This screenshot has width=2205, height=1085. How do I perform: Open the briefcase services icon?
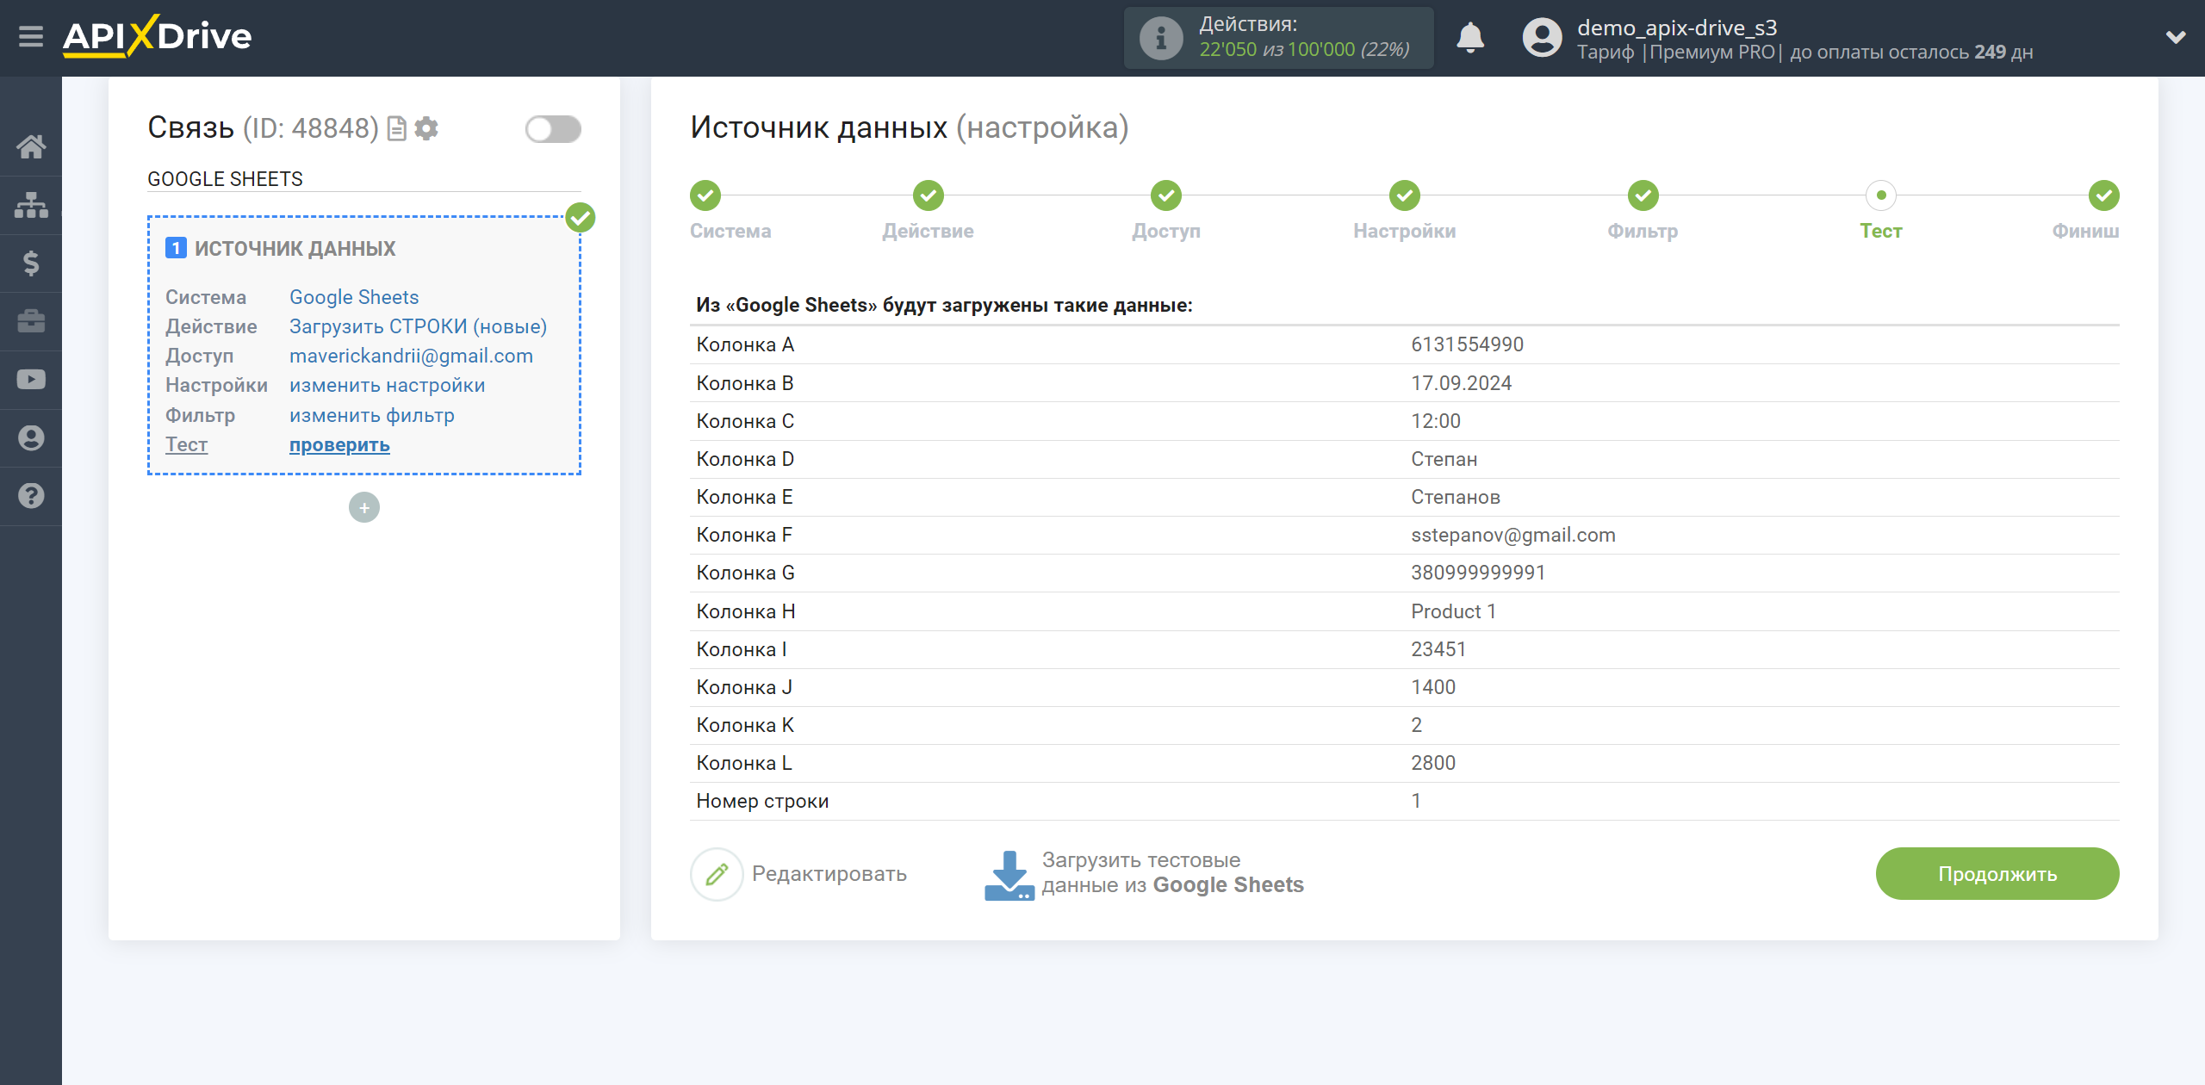[x=31, y=321]
